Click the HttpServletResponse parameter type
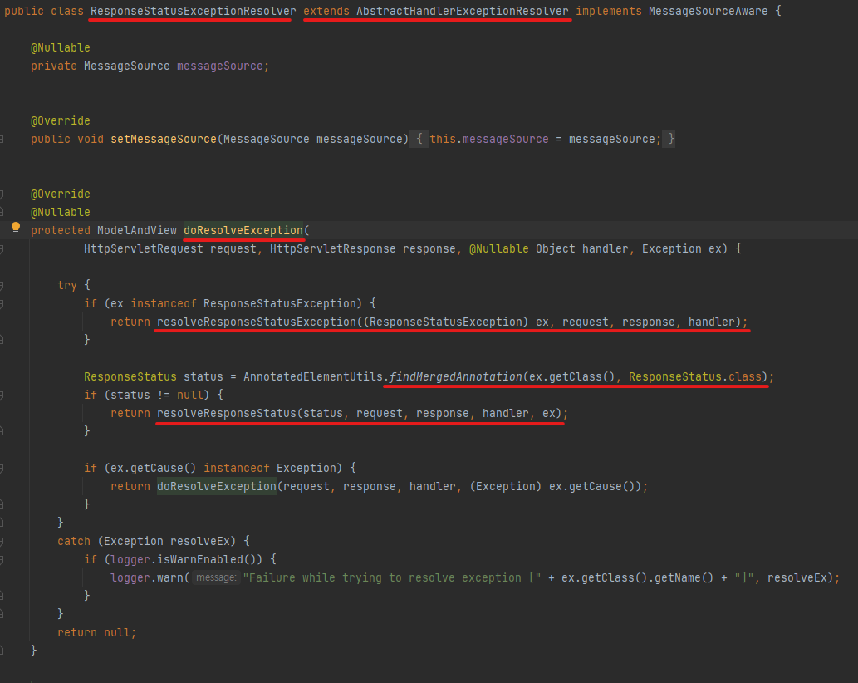Screen dimensions: 858x683 coord(333,249)
